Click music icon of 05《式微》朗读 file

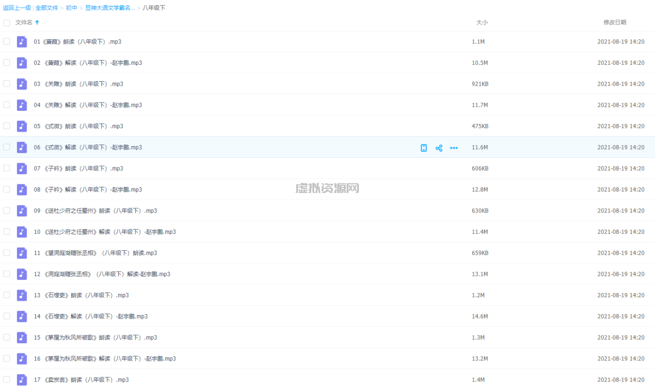coord(21,126)
